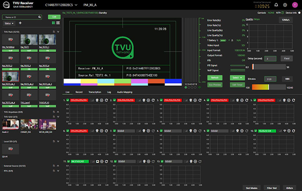302x191 pixels.
Task: Click the sort icon for Local SDI group
Action: (54, 141)
